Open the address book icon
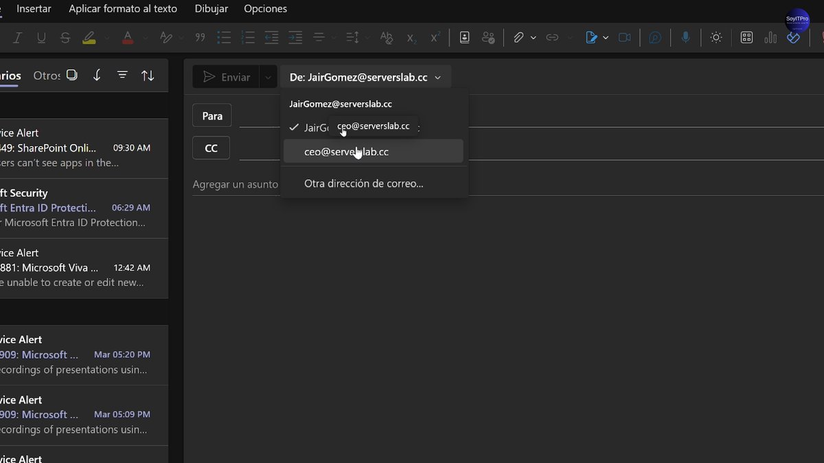824x463 pixels. coord(465,38)
